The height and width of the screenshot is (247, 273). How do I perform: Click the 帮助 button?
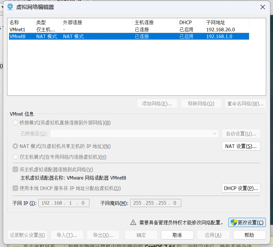tap(249, 235)
